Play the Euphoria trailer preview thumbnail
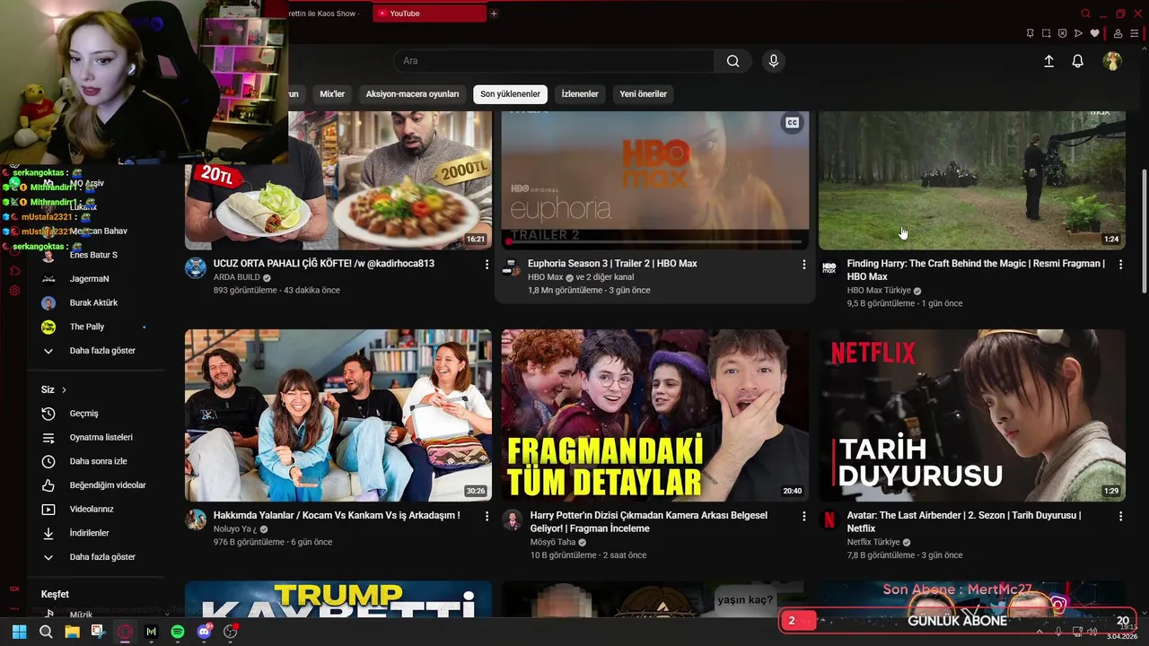The height and width of the screenshot is (646, 1149). (655, 179)
